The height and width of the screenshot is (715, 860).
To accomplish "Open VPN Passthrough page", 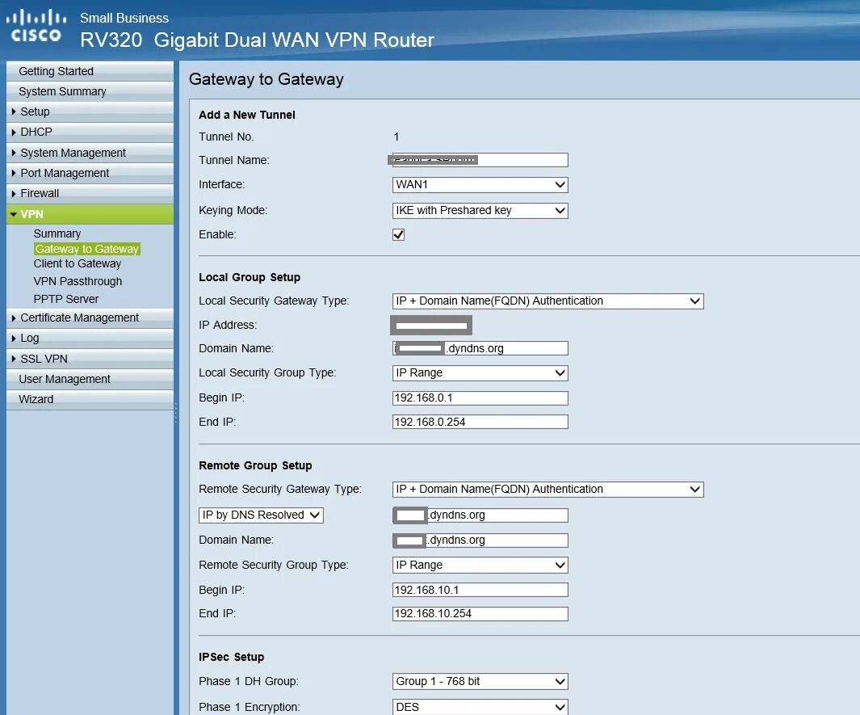I will (78, 281).
